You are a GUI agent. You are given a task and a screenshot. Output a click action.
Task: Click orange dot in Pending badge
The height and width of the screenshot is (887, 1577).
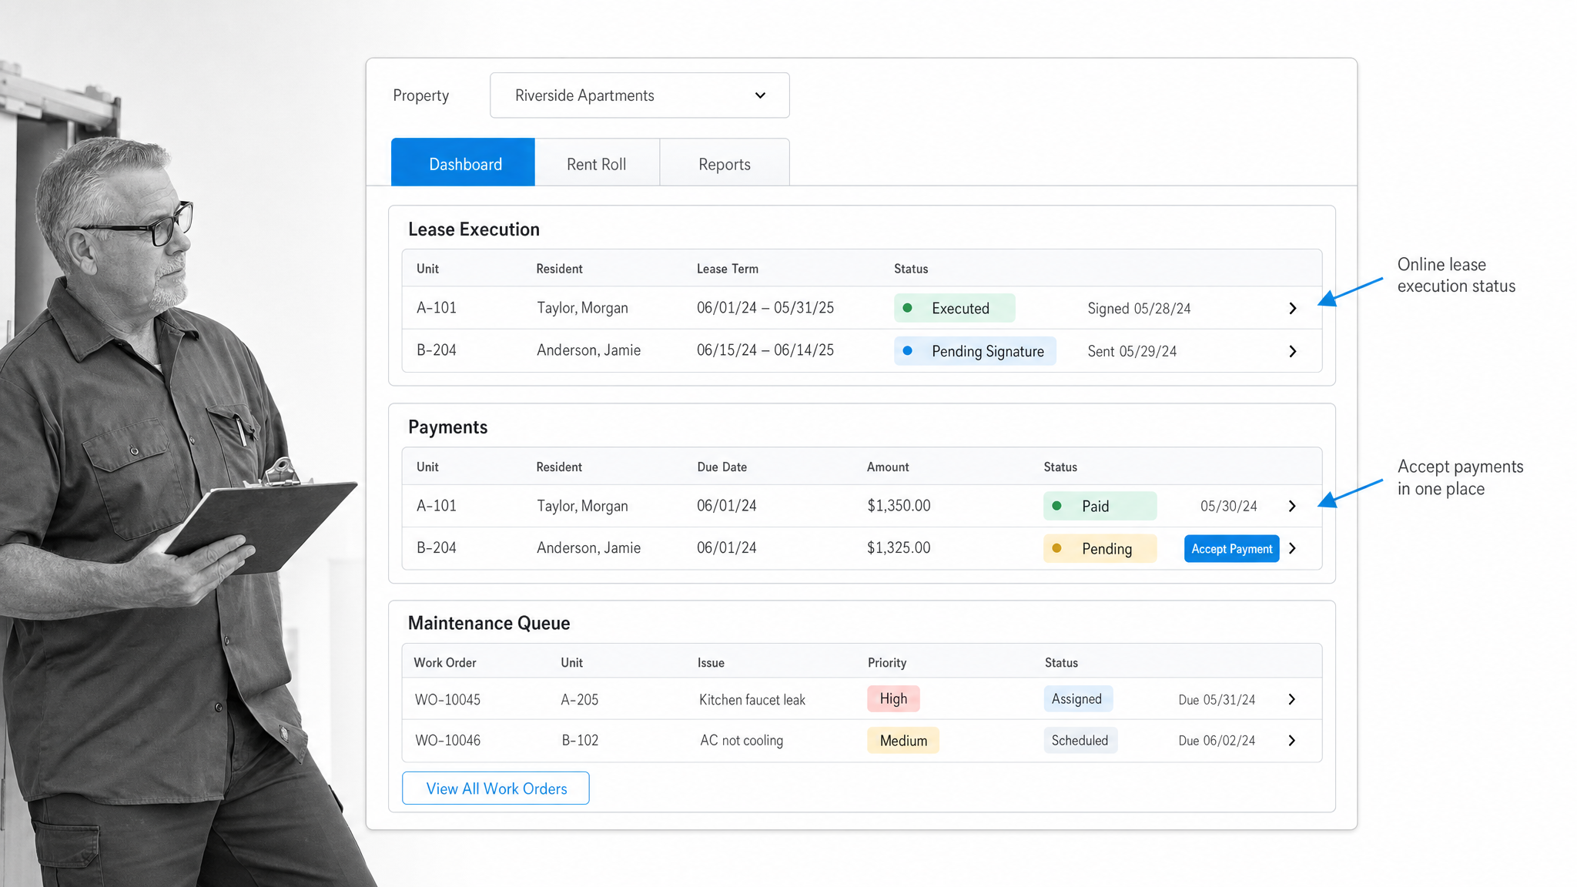(1057, 548)
